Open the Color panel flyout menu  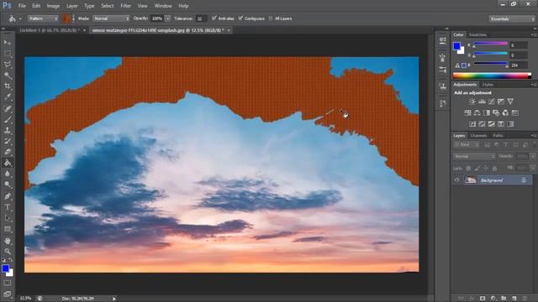pyautogui.click(x=534, y=34)
